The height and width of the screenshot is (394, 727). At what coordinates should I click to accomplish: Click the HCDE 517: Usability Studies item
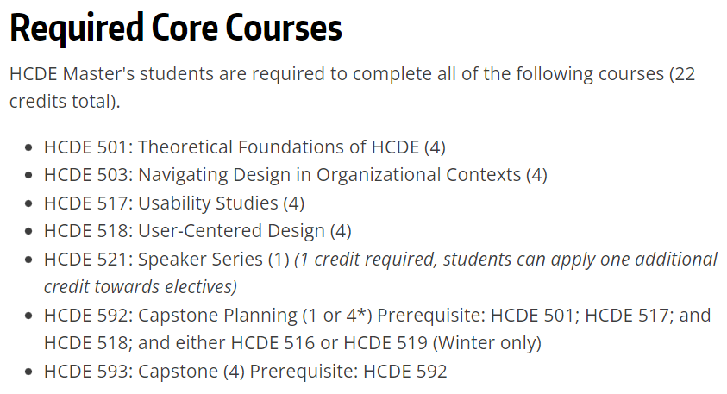[x=173, y=203]
